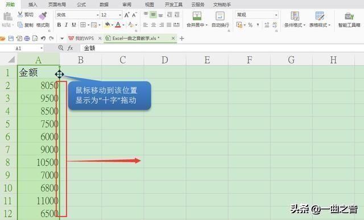Screen dimensions: 364x220
Task: Click the clear formatting eraser icon
Action: tap(131, 24)
